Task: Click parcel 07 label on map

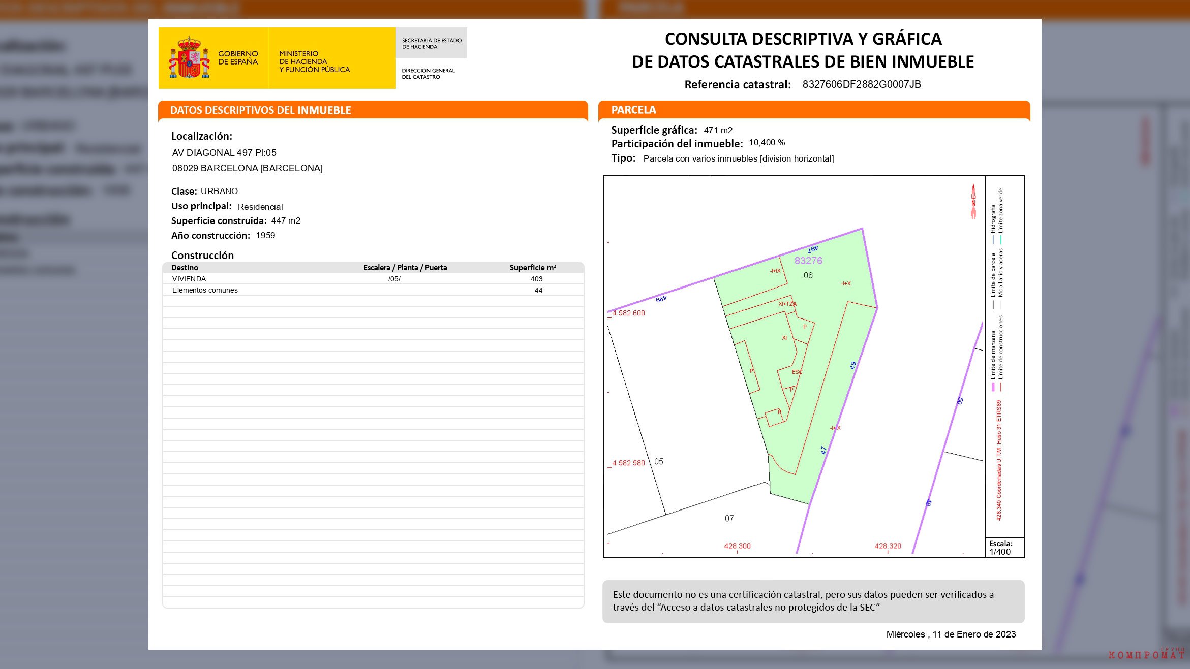Action: tap(729, 518)
